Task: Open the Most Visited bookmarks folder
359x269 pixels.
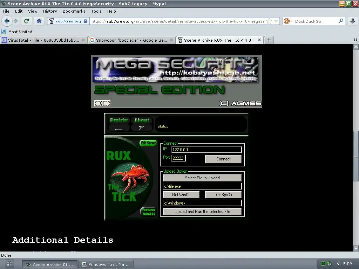Action: click(17, 32)
